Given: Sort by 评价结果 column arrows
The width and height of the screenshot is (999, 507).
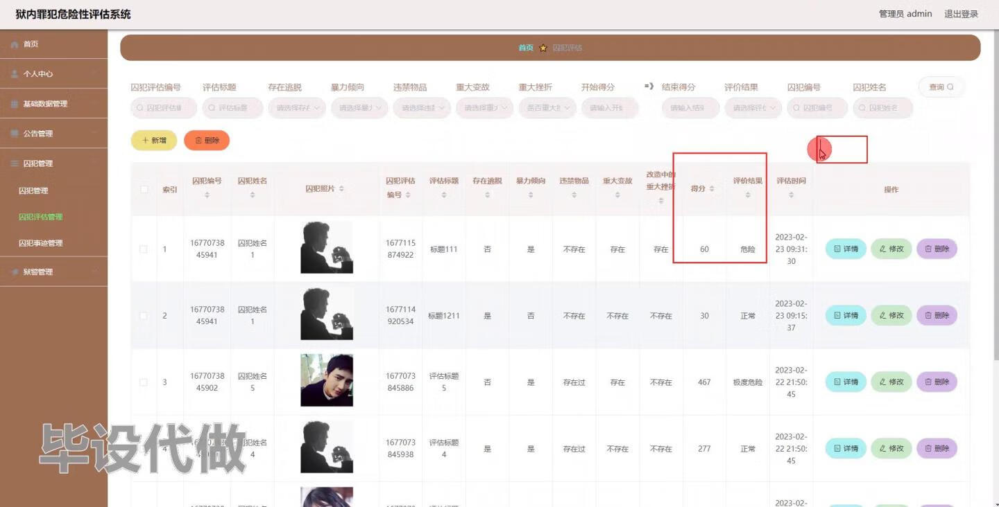Looking at the screenshot, I should [748, 195].
